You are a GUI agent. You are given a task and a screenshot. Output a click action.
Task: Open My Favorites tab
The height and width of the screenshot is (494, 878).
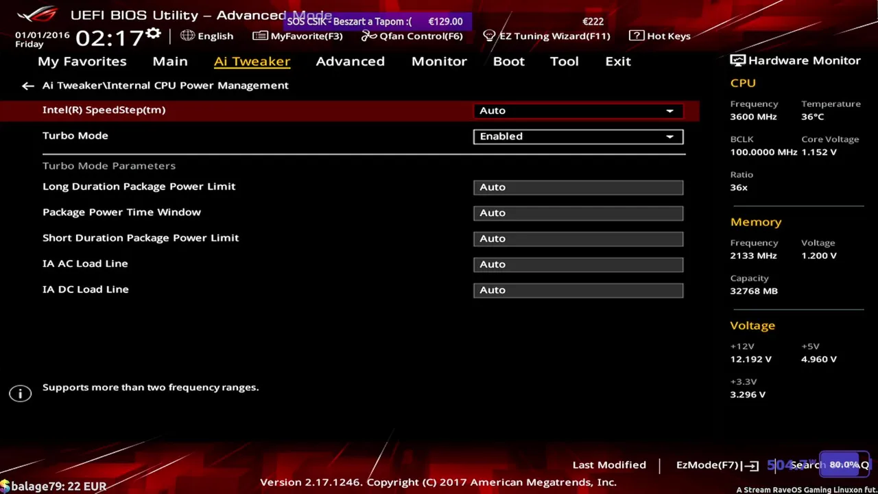pyautogui.click(x=82, y=61)
